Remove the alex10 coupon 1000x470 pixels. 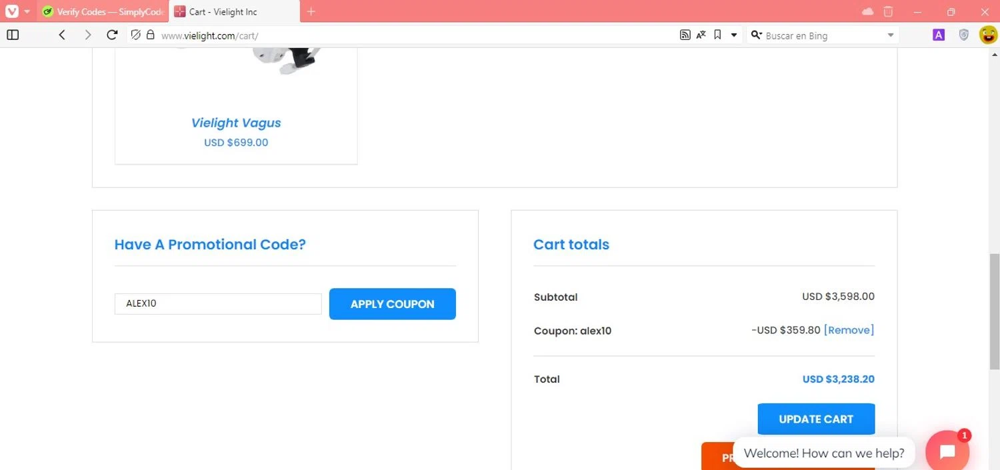point(849,330)
